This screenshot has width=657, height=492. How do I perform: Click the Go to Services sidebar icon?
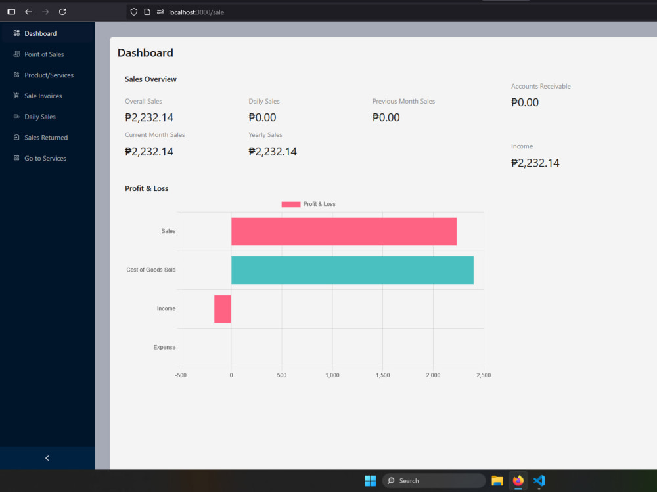click(16, 158)
